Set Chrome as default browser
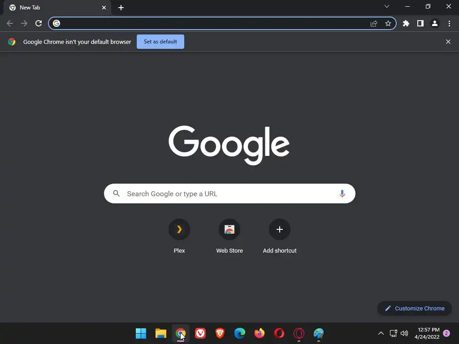The height and width of the screenshot is (344, 459). [160, 42]
